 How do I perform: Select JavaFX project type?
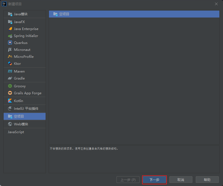click(24, 22)
